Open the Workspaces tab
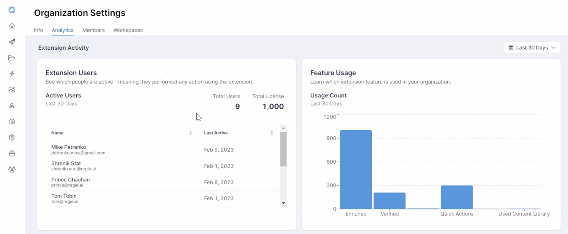Viewport: 568px width, 234px height. click(x=128, y=30)
